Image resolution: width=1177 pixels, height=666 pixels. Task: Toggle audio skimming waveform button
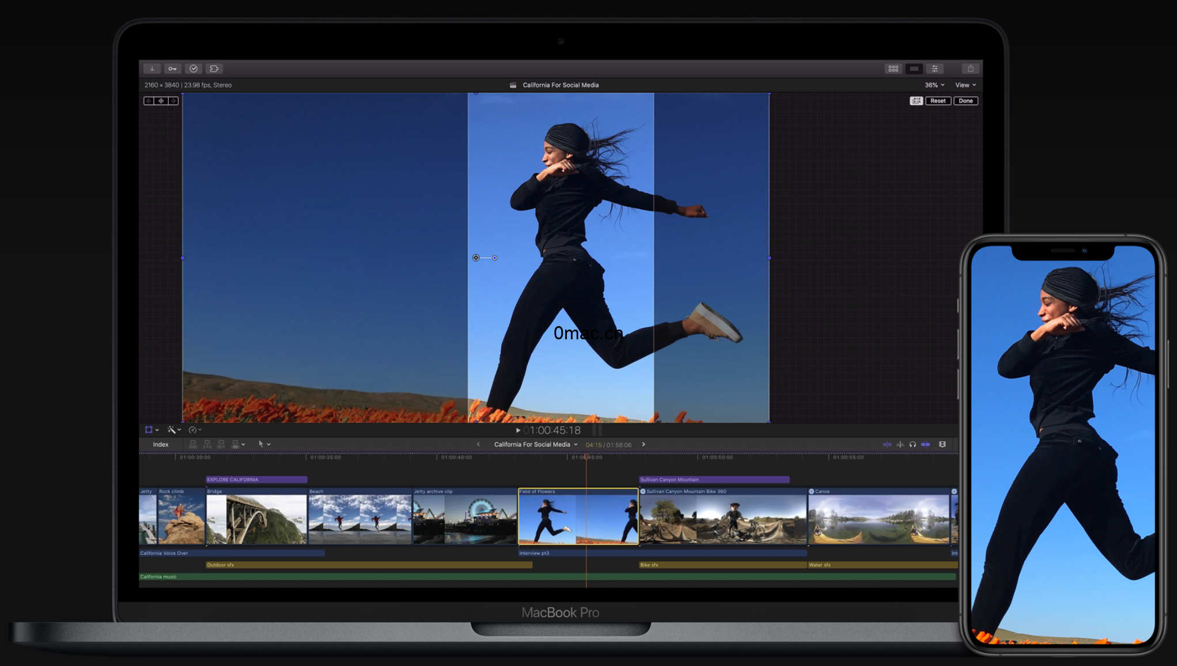900,444
